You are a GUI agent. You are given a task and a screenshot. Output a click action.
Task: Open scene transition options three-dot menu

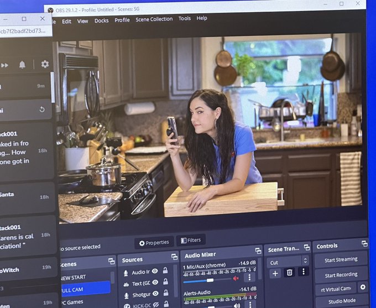(x=304, y=272)
